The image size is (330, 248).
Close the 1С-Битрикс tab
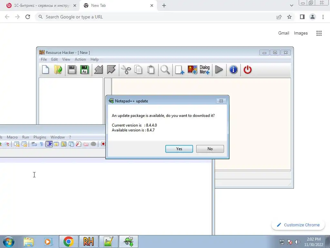click(x=75, y=6)
